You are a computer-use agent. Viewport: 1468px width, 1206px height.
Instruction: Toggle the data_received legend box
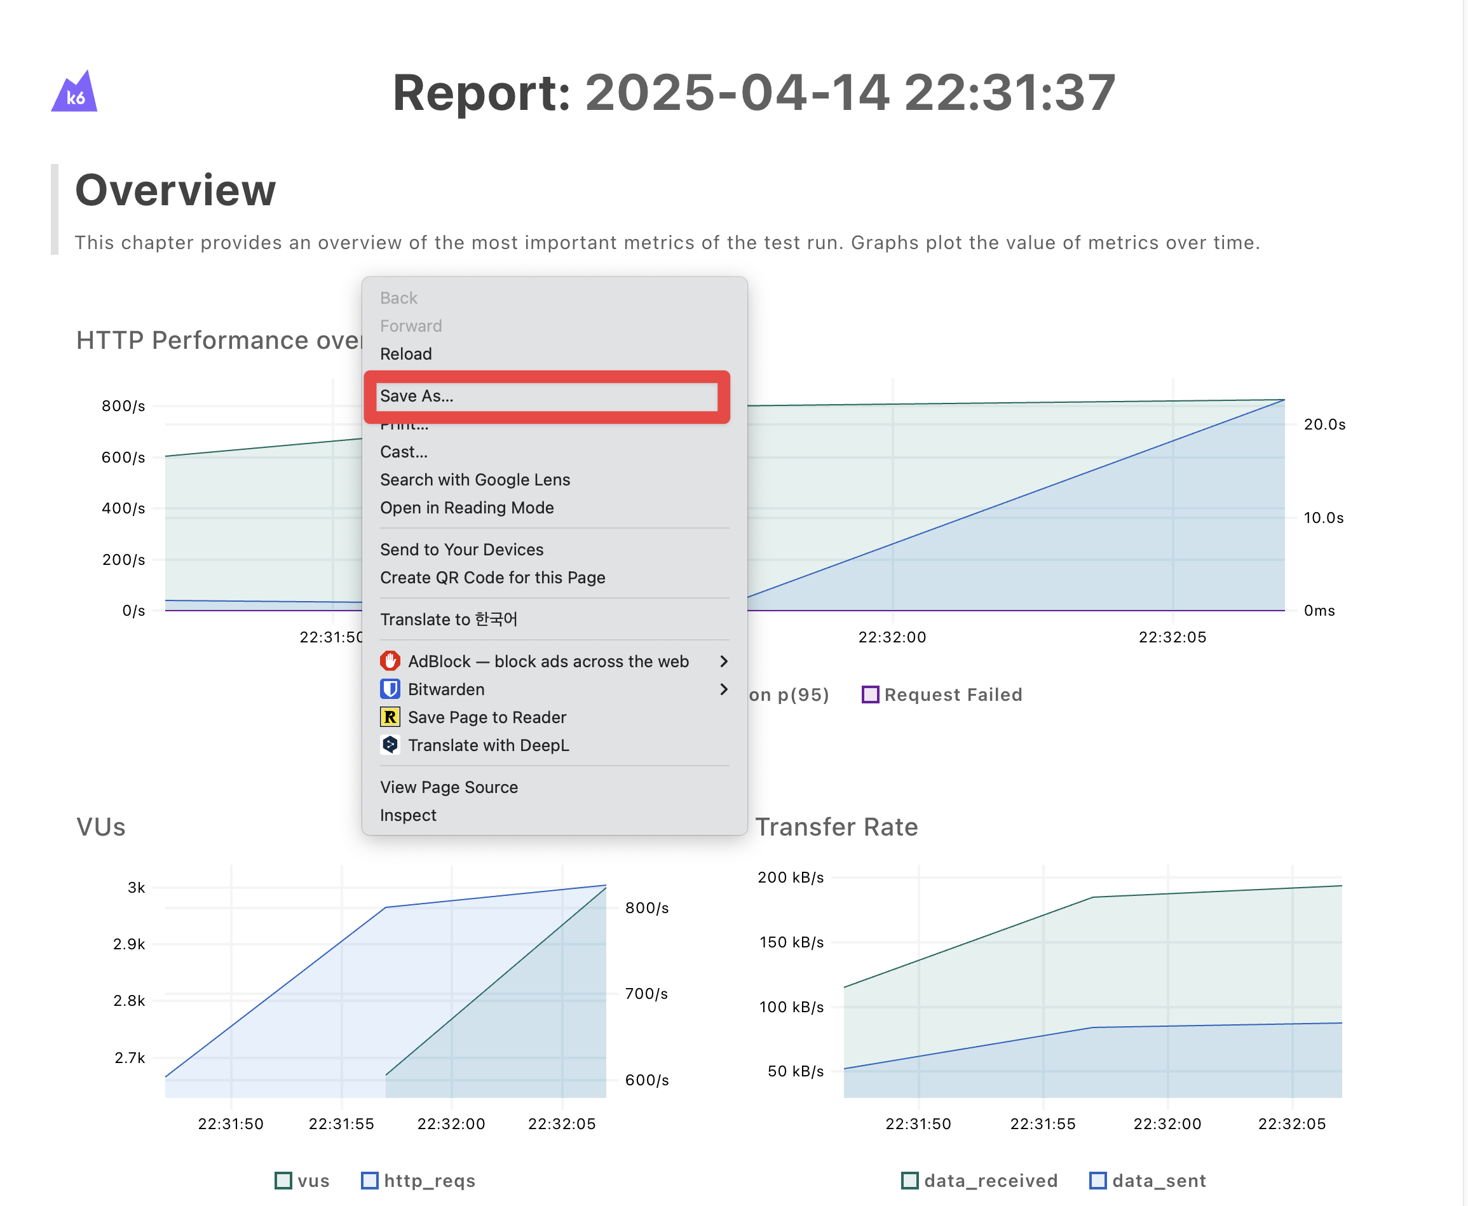(909, 1181)
